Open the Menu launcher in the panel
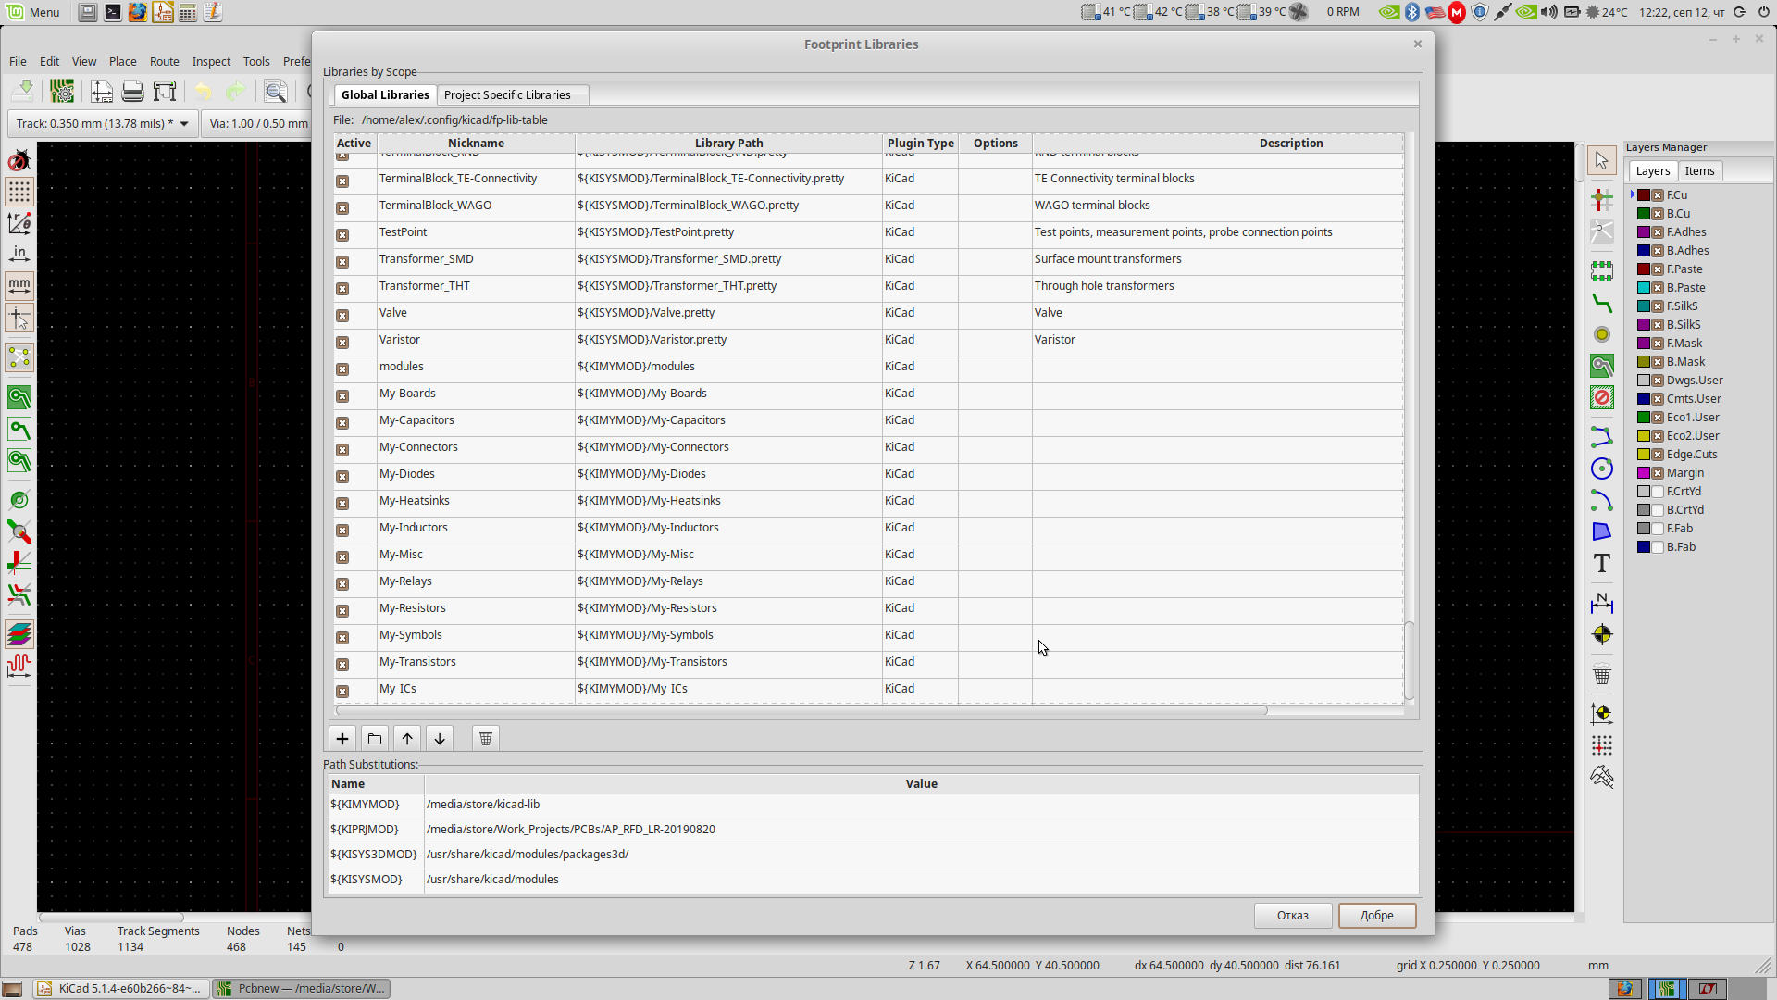 coord(33,12)
